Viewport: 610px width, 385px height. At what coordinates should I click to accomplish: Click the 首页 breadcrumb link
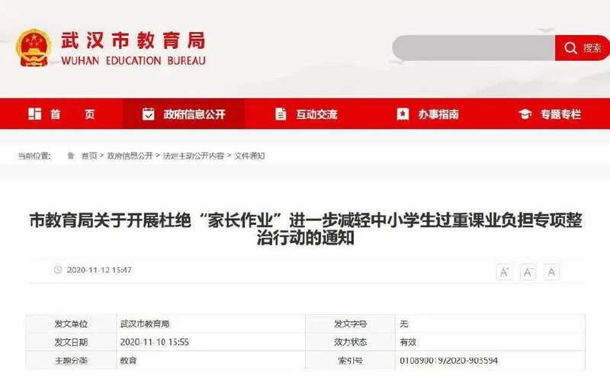point(89,156)
